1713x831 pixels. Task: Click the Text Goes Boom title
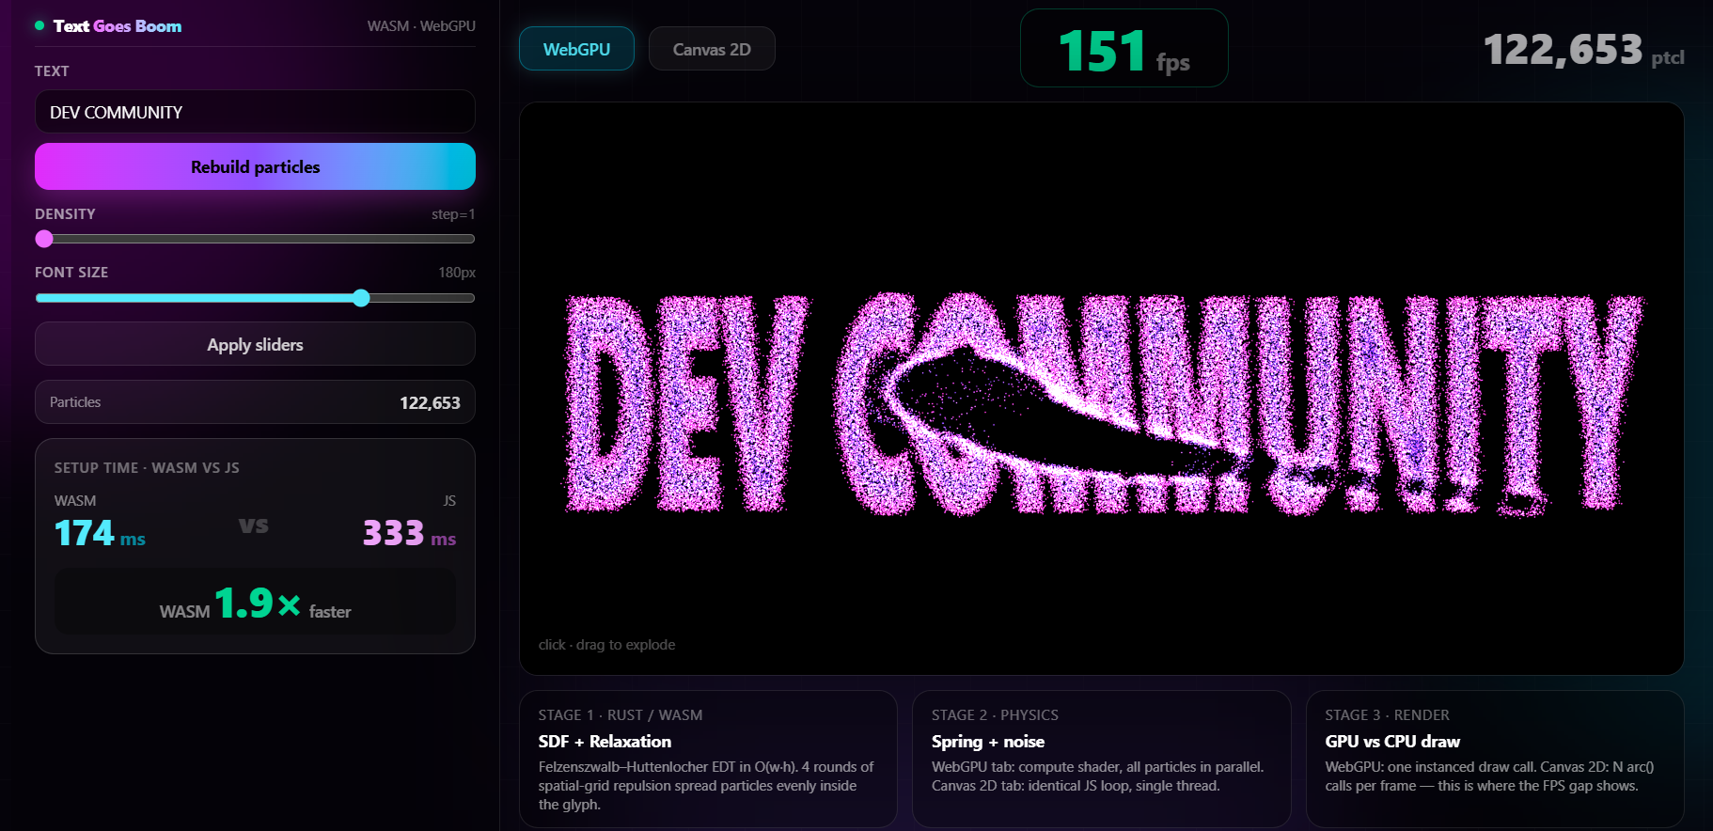coord(118,26)
